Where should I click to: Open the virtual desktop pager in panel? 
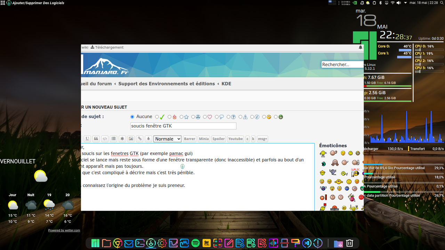[x=332, y=3]
